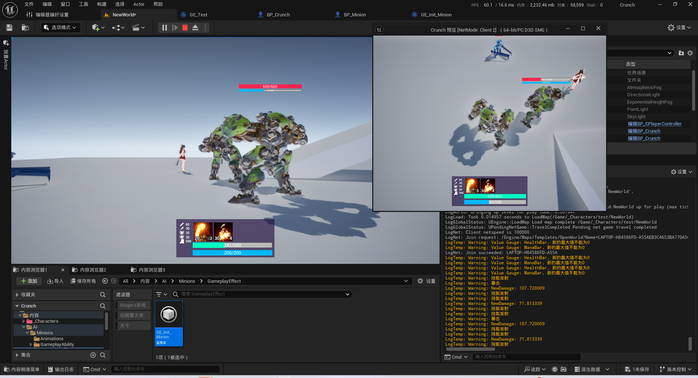This screenshot has height=378, width=698.
Task: Click the GameplayEffect breadcrumb item
Action: 224,281
